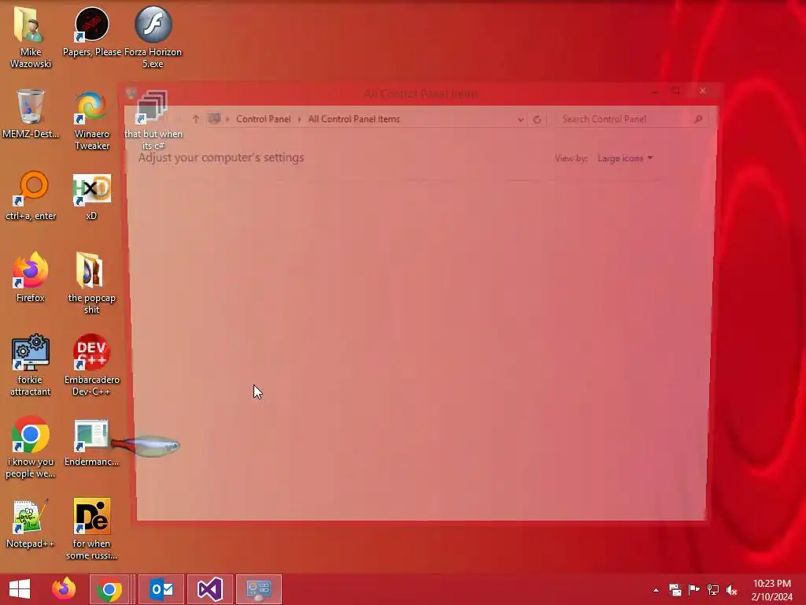Focus the Search Control Panel field
The image size is (806, 605).
click(632, 120)
